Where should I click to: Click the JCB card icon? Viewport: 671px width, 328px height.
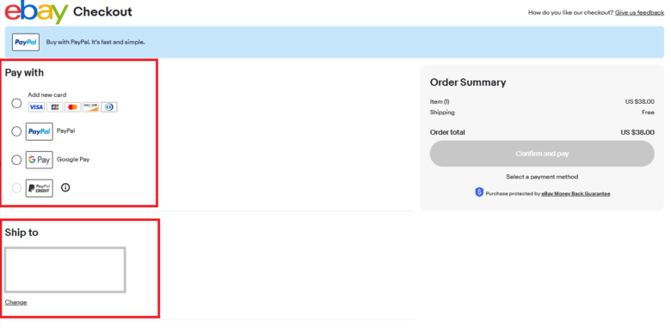click(x=54, y=106)
